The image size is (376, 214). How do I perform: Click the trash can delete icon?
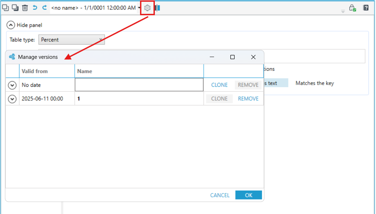[x=25, y=8]
